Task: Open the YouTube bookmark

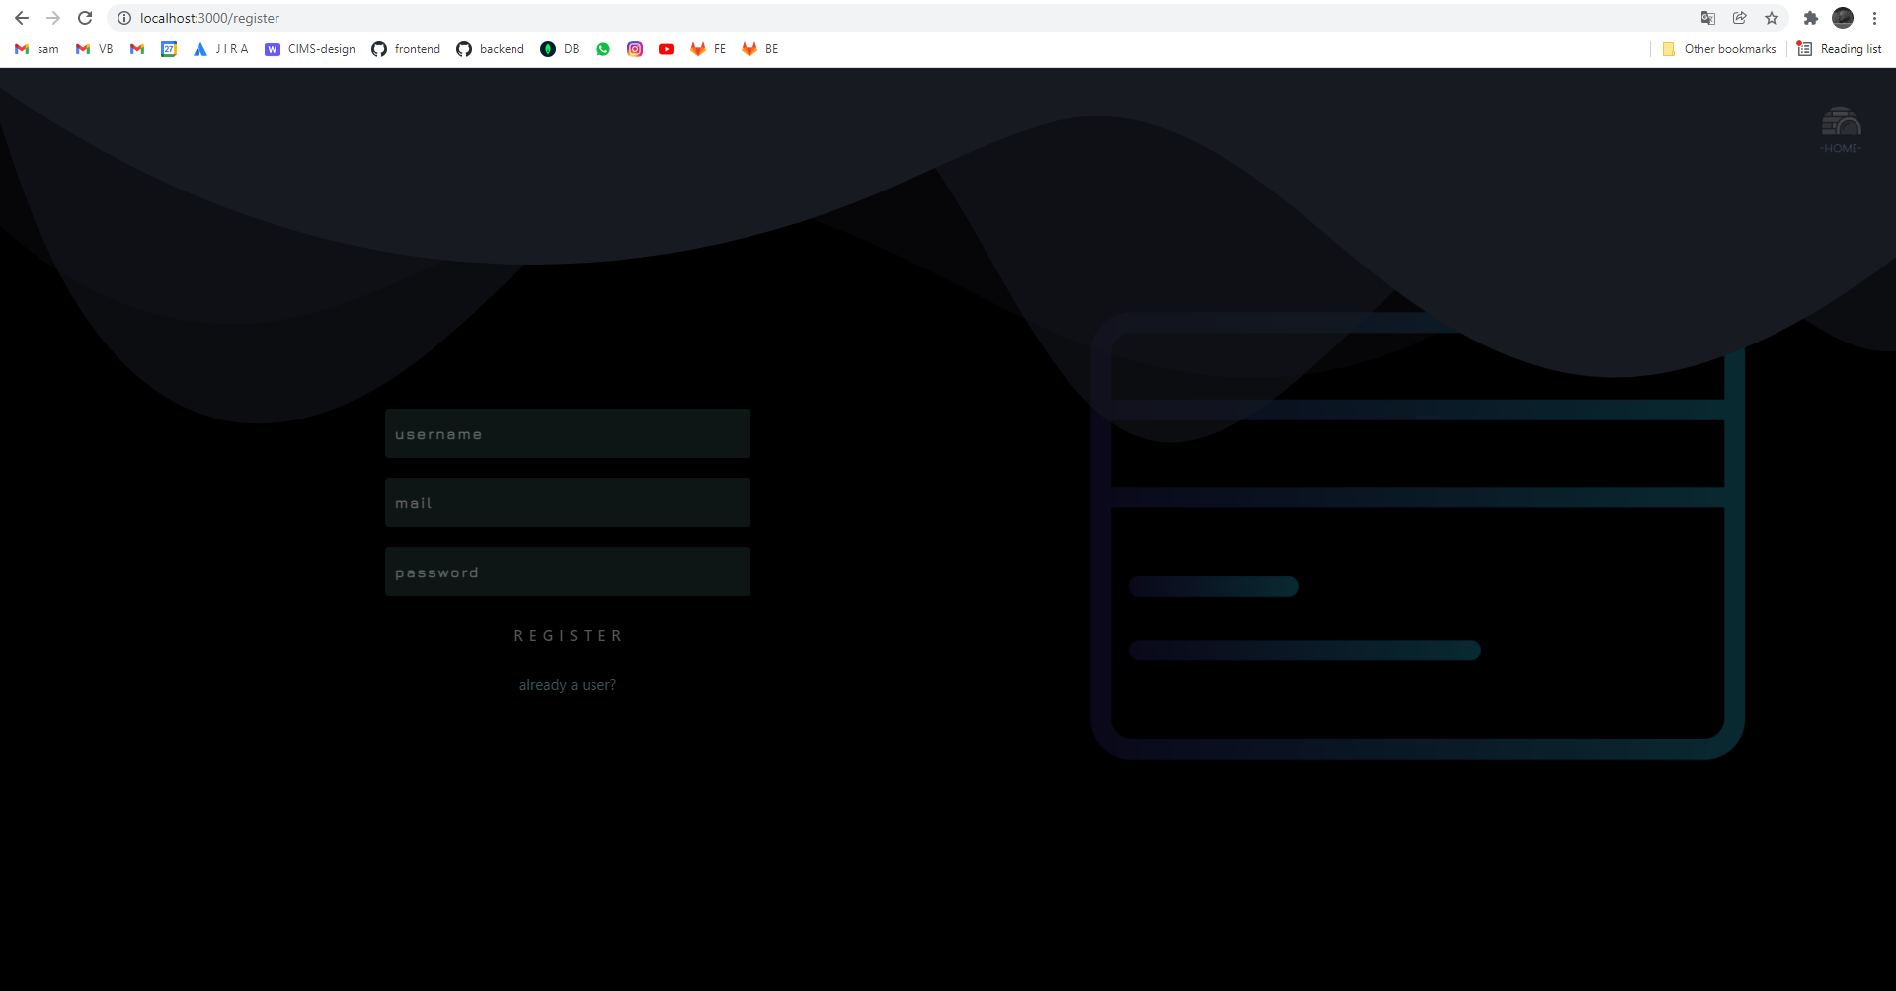Action: pos(667,49)
